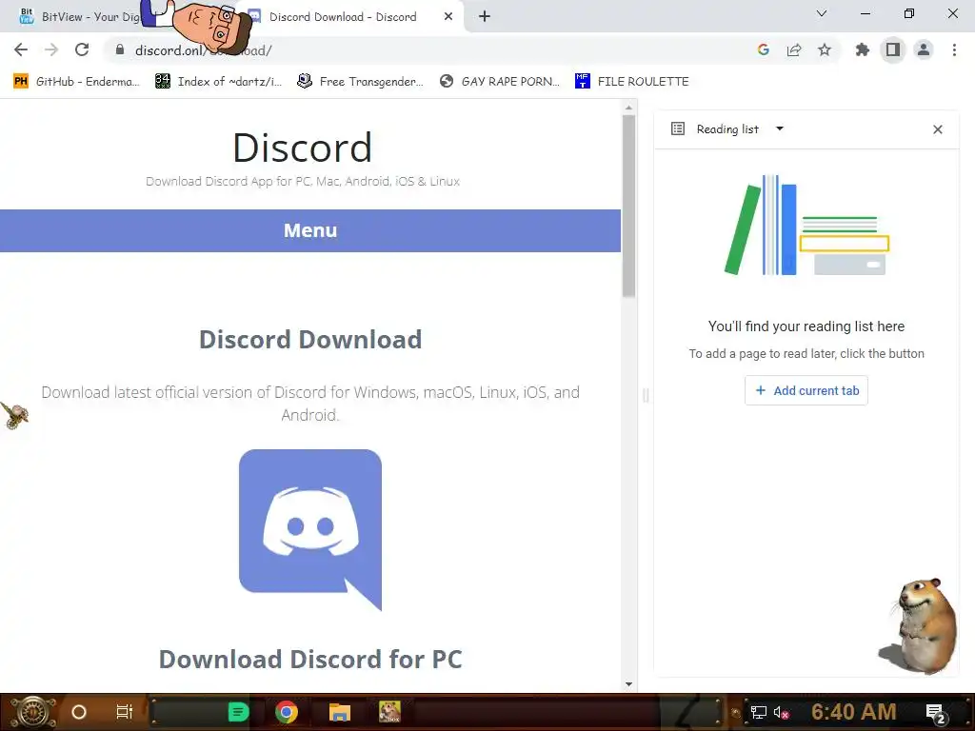975x731 pixels.
Task: Open File Explorer from taskbar
Action: point(340,712)
